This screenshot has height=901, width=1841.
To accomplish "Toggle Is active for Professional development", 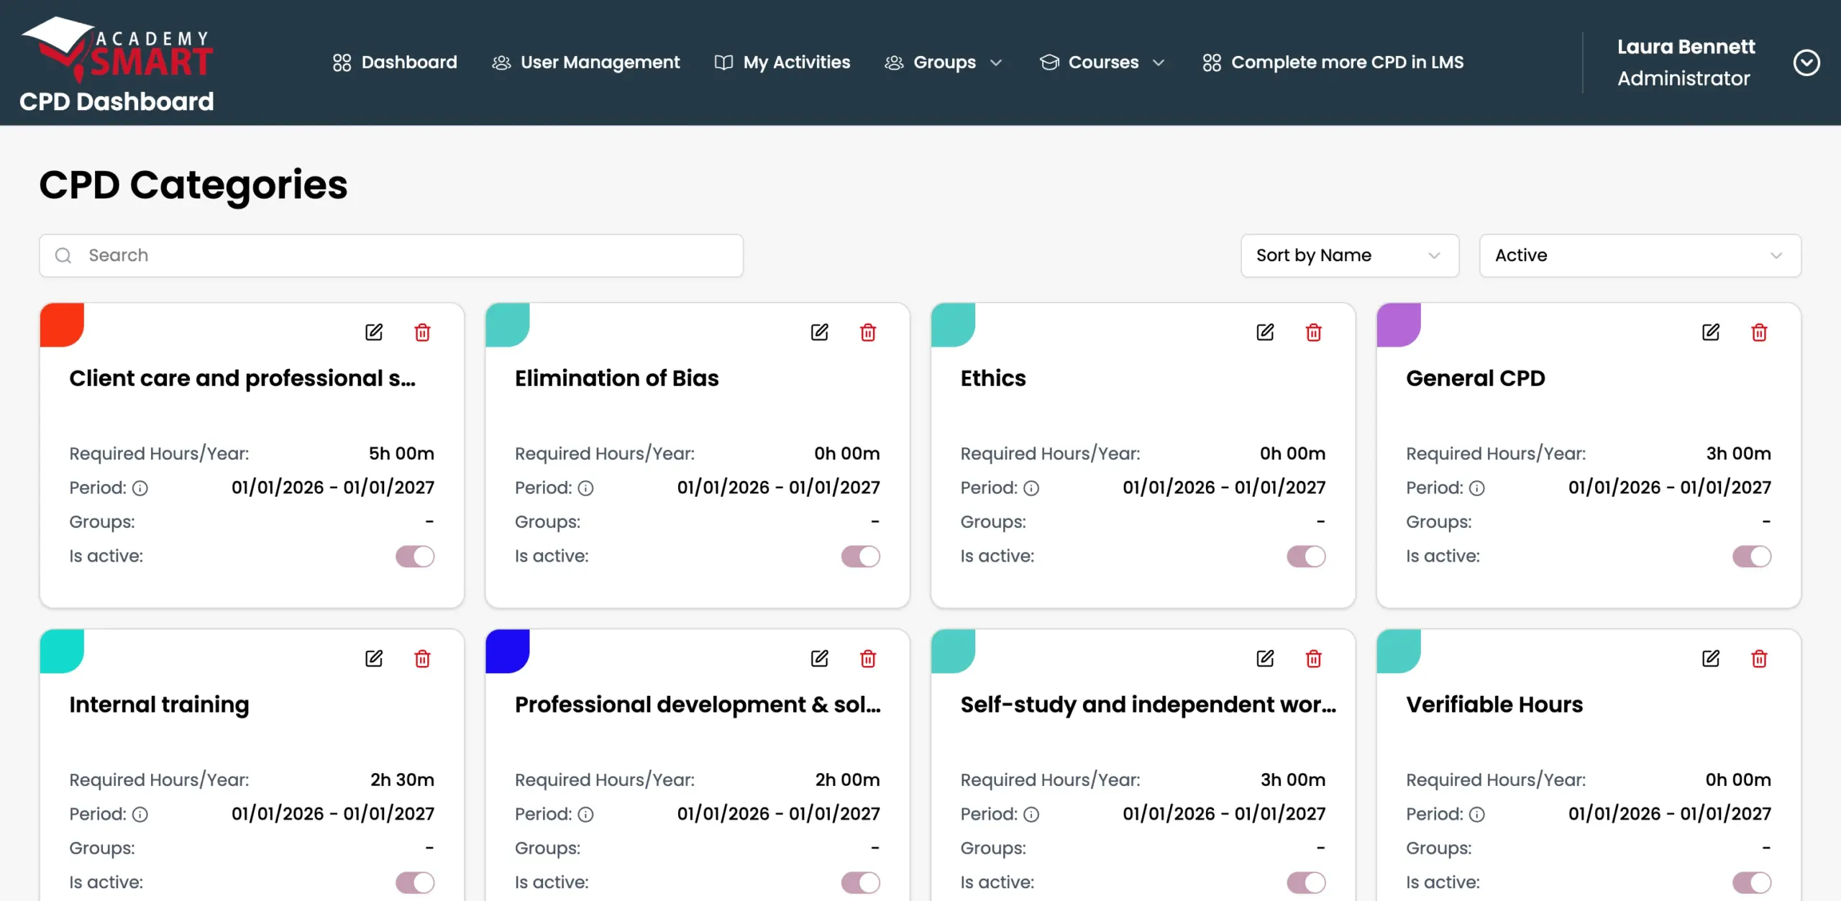I will pyautogui.click(x=861, y=882).
